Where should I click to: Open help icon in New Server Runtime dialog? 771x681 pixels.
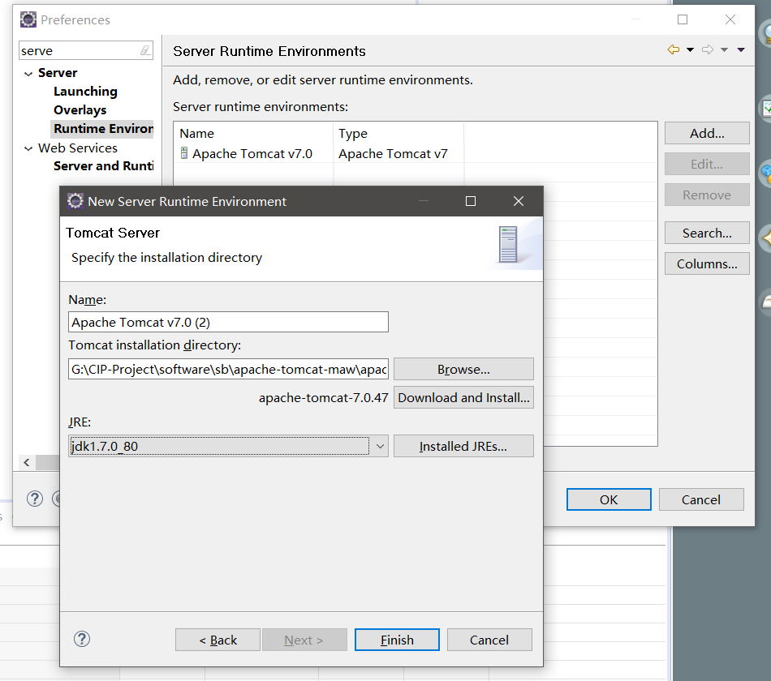[x=82, y=639]
